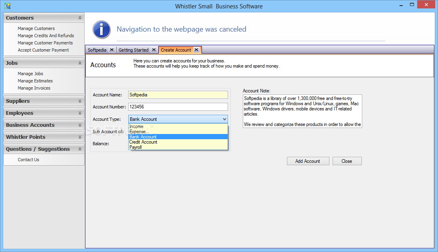Viewport: 438px width, 252px height.
Task: Click the blue info icon
Action: [102, 29]
